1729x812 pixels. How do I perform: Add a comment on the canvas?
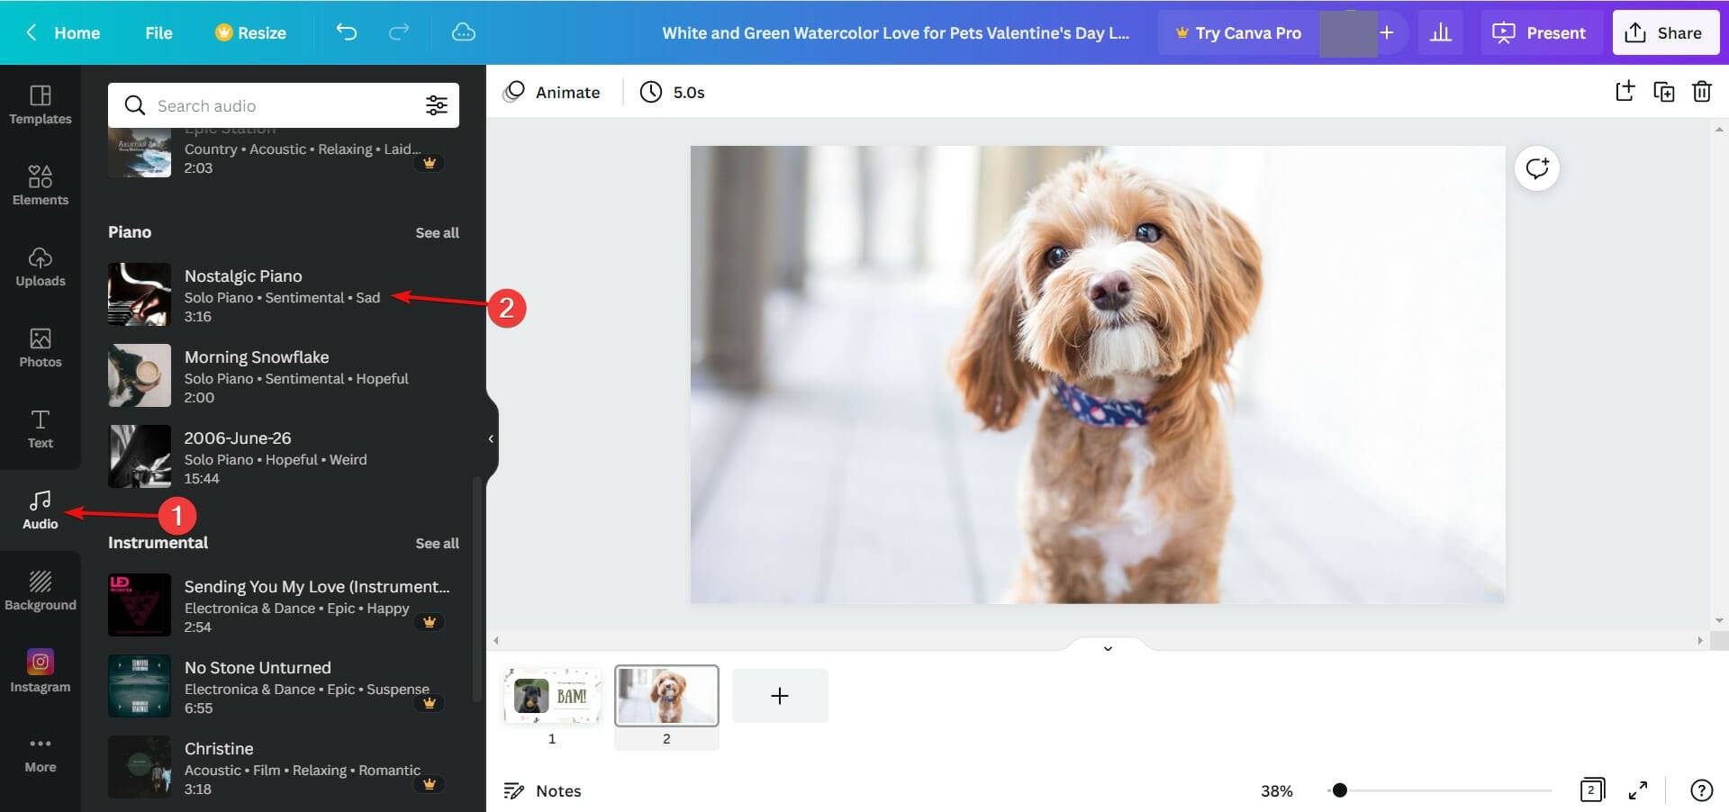[x=1535, y=168]
